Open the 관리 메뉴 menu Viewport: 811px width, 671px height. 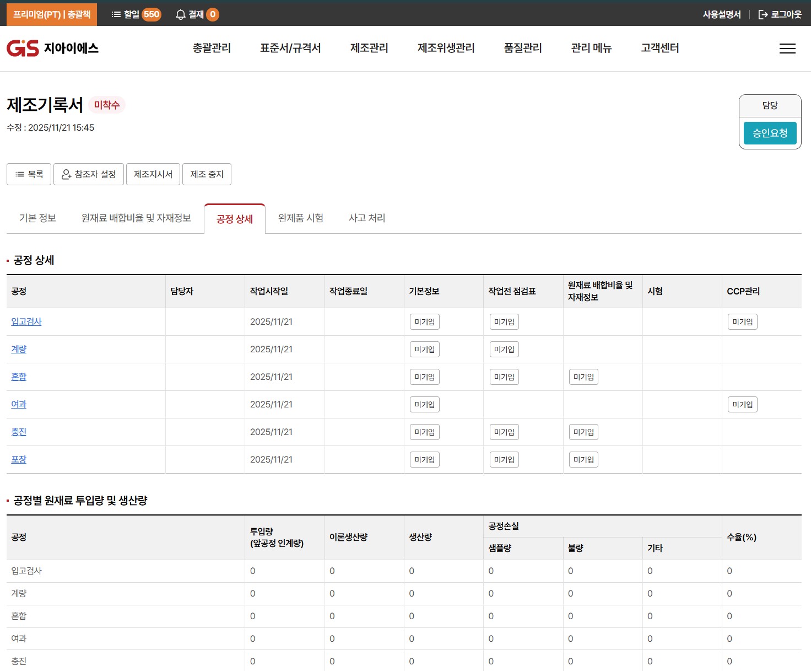(591, 48)
